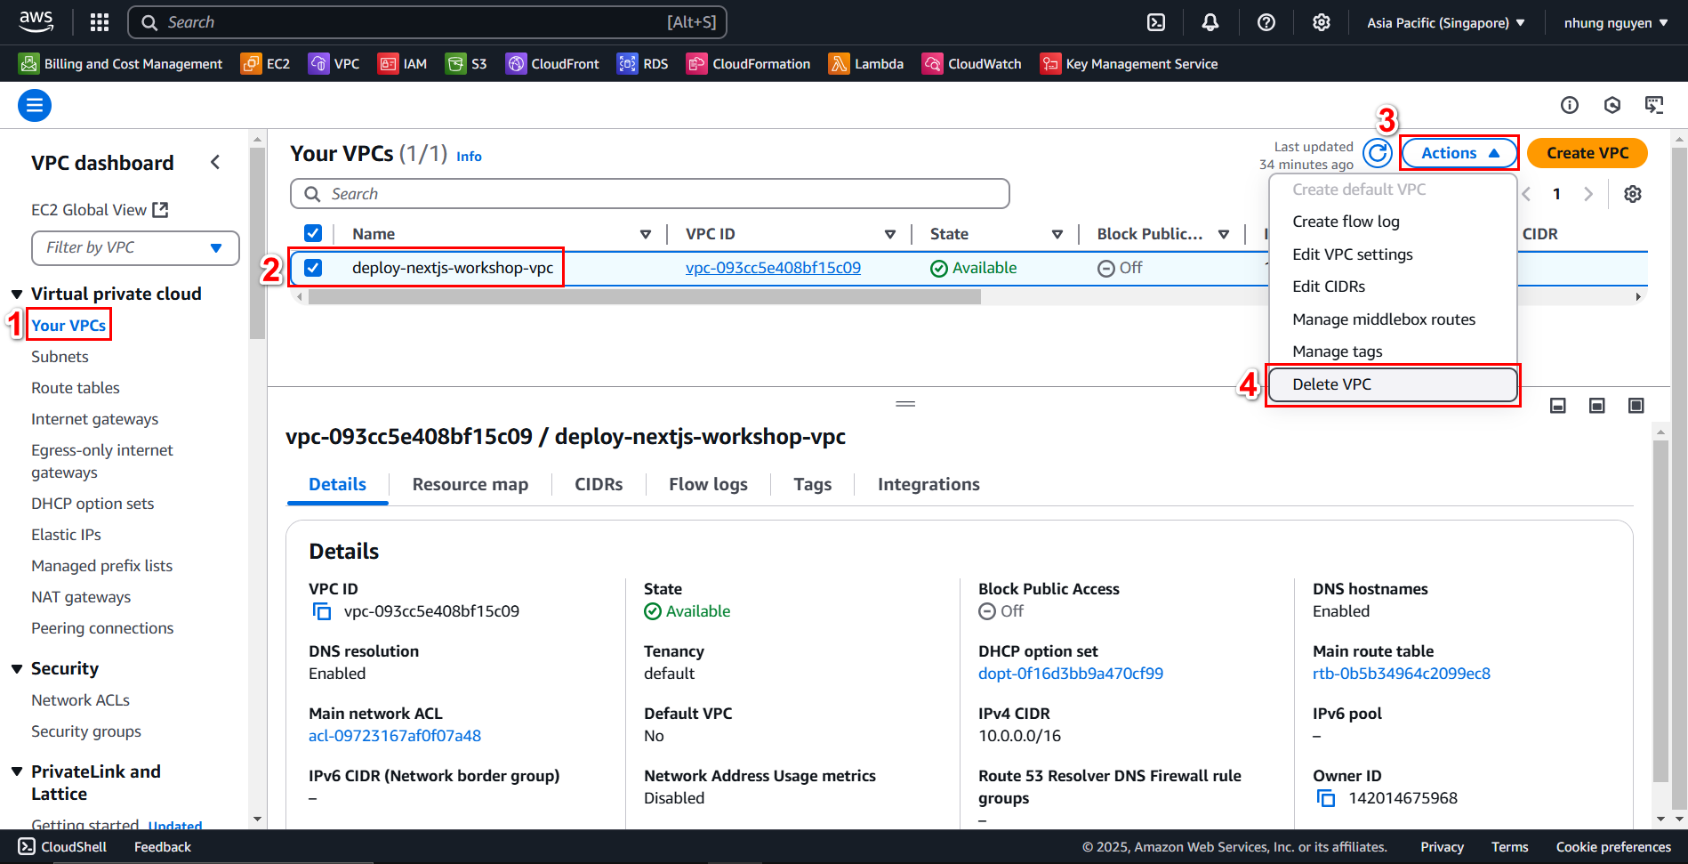The width and height of the screenshot is (1688, 864).
Task: Open the Filter by VPC dropdown
Action: (x=135, y=247)
